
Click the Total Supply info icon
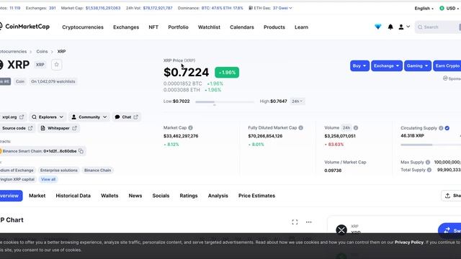tap(429, 170)
